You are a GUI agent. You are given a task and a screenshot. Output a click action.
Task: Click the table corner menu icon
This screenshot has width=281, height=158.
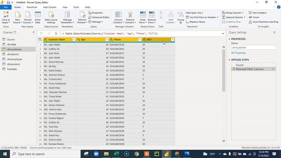click(x=40, y=39)
